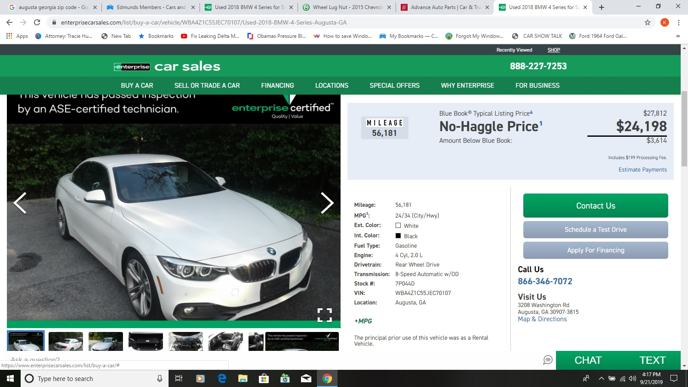Show next vehicle photo arrow
The width and height of the screenshot is (688, 387).
click(327, 203)
